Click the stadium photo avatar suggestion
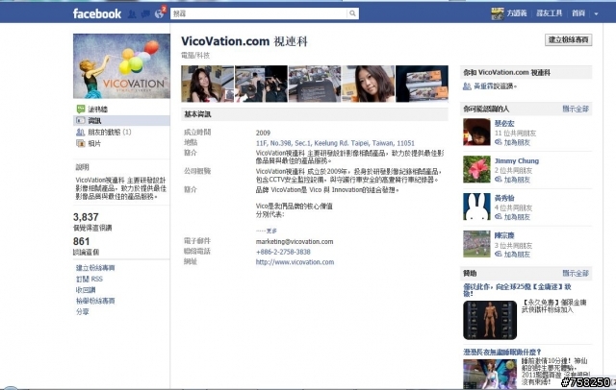This screenshot has width=616, height=390. click(476, 244)
